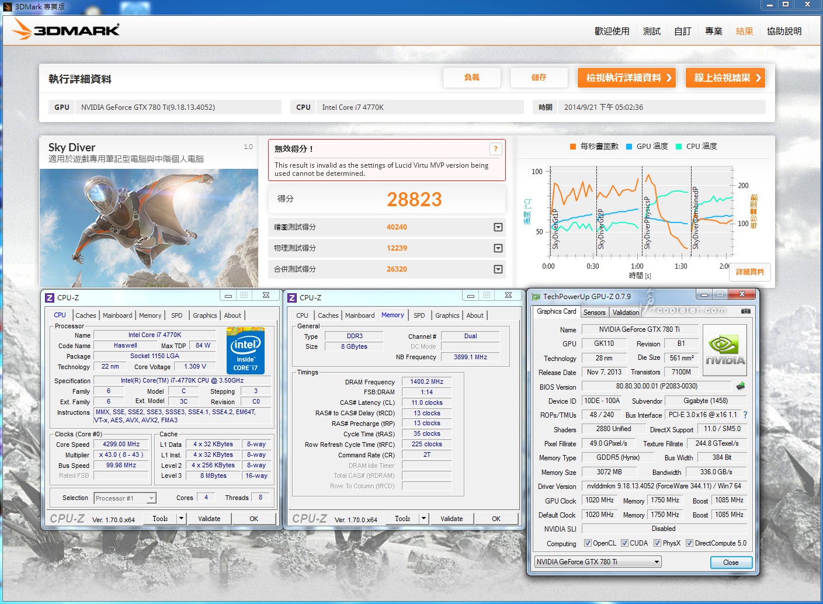The image size is (823, 604).
Task: Click the green CPU 溫度 legend swatch
Action: pyautogui.click(x=679, y=147)
